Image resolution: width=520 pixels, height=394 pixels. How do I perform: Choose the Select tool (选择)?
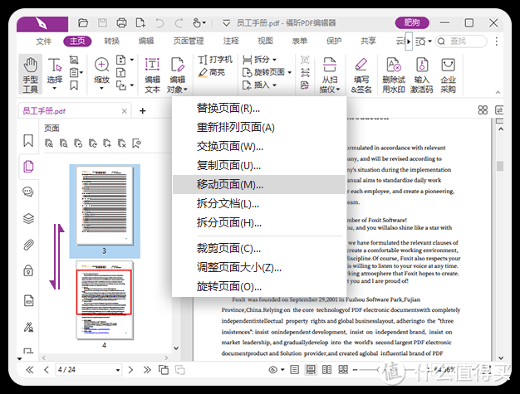pyautogui.click(x=55, y=75)
